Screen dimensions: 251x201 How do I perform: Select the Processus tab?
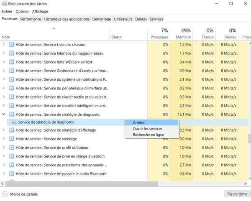click(x=10, y=19)
